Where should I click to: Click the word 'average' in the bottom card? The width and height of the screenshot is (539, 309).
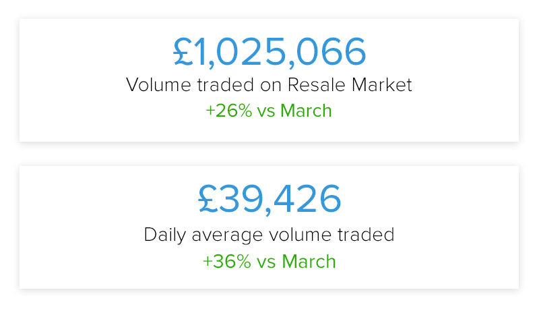click(x=228, y=236)
